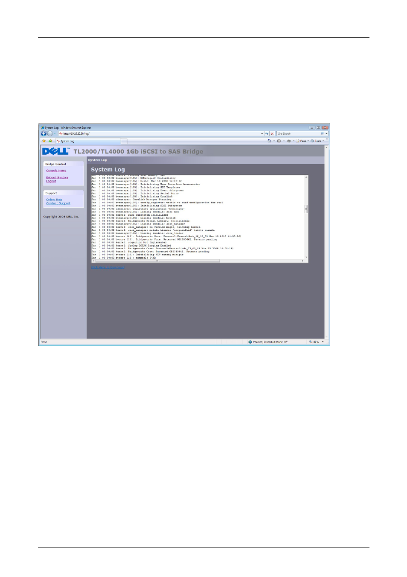Click the Dell logo in page header

point(55,151)
